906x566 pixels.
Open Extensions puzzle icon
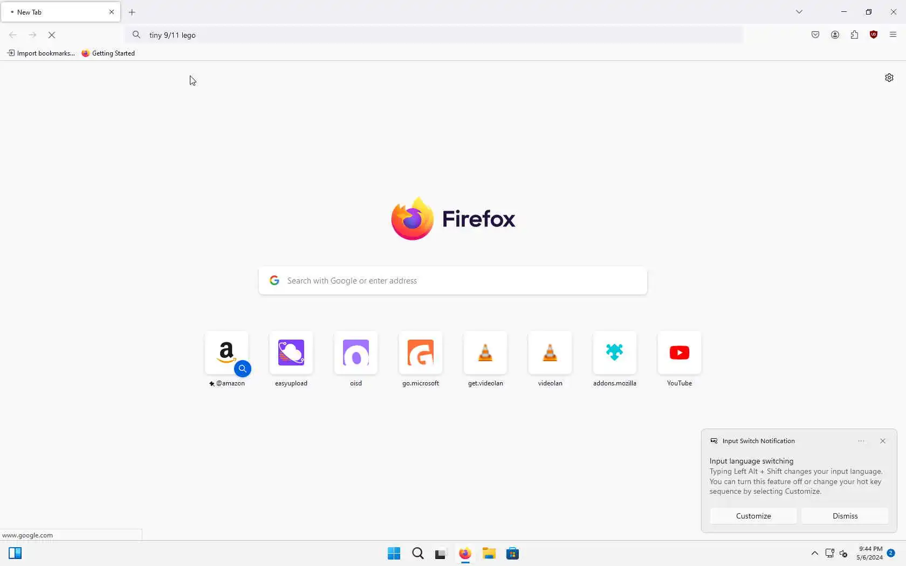[x=854, y=35]
